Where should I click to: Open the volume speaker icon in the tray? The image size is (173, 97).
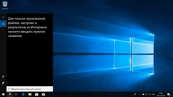click(149, 94)
